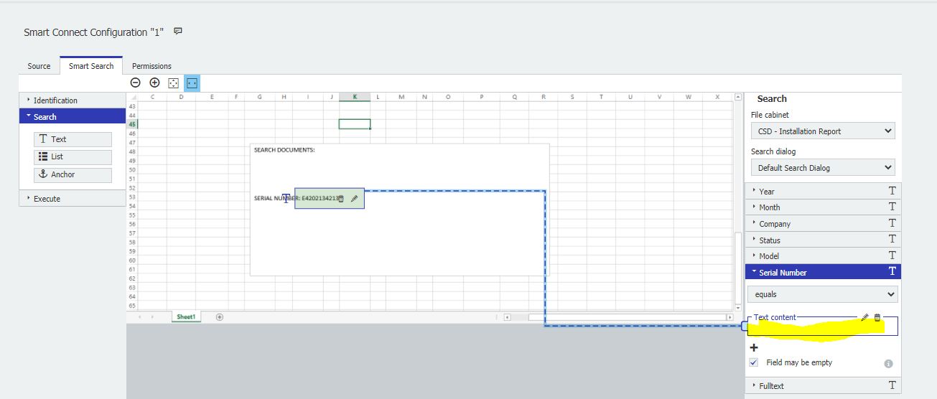Viewport: 937px width, 399px height.
Task: Click the Anchor button
Action: coord(73,174)
